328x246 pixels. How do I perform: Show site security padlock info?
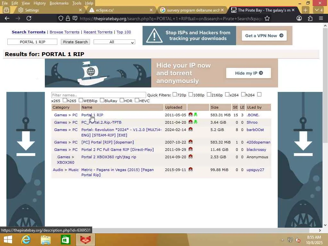[68, 18]
